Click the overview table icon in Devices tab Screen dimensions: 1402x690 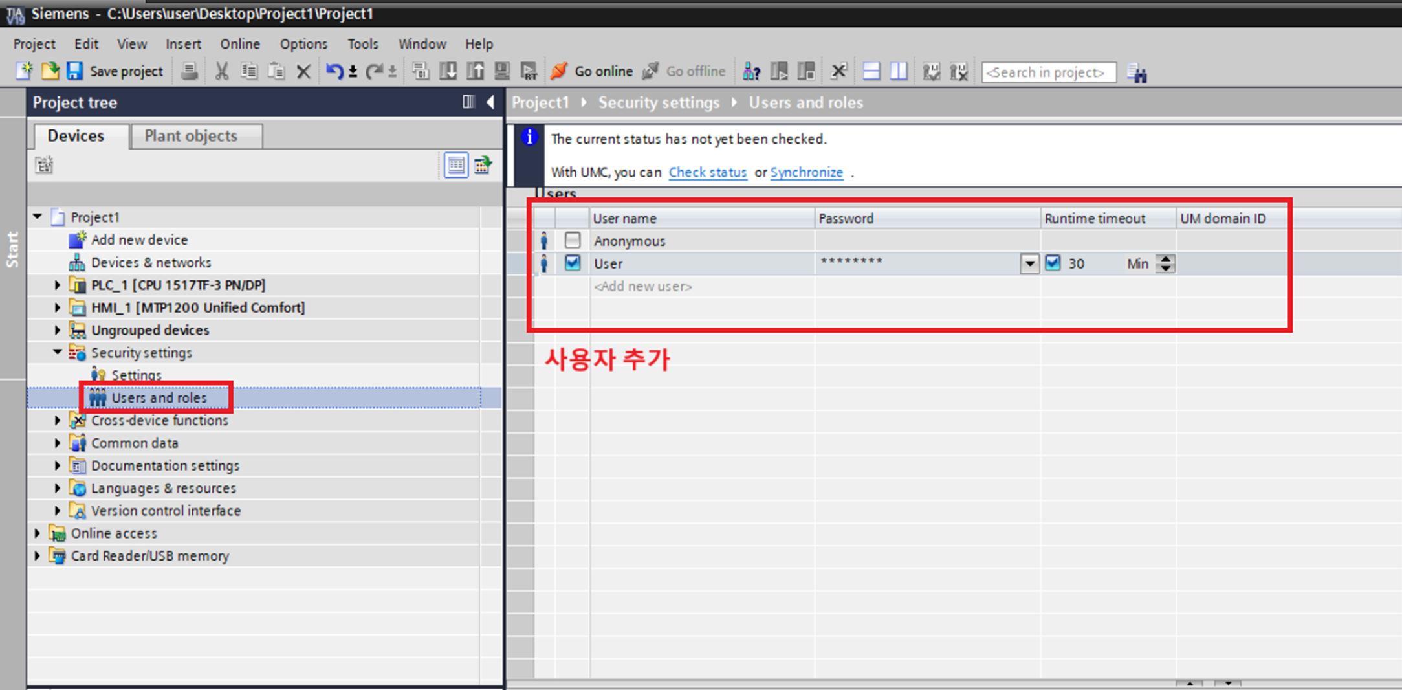click(456, 165)
